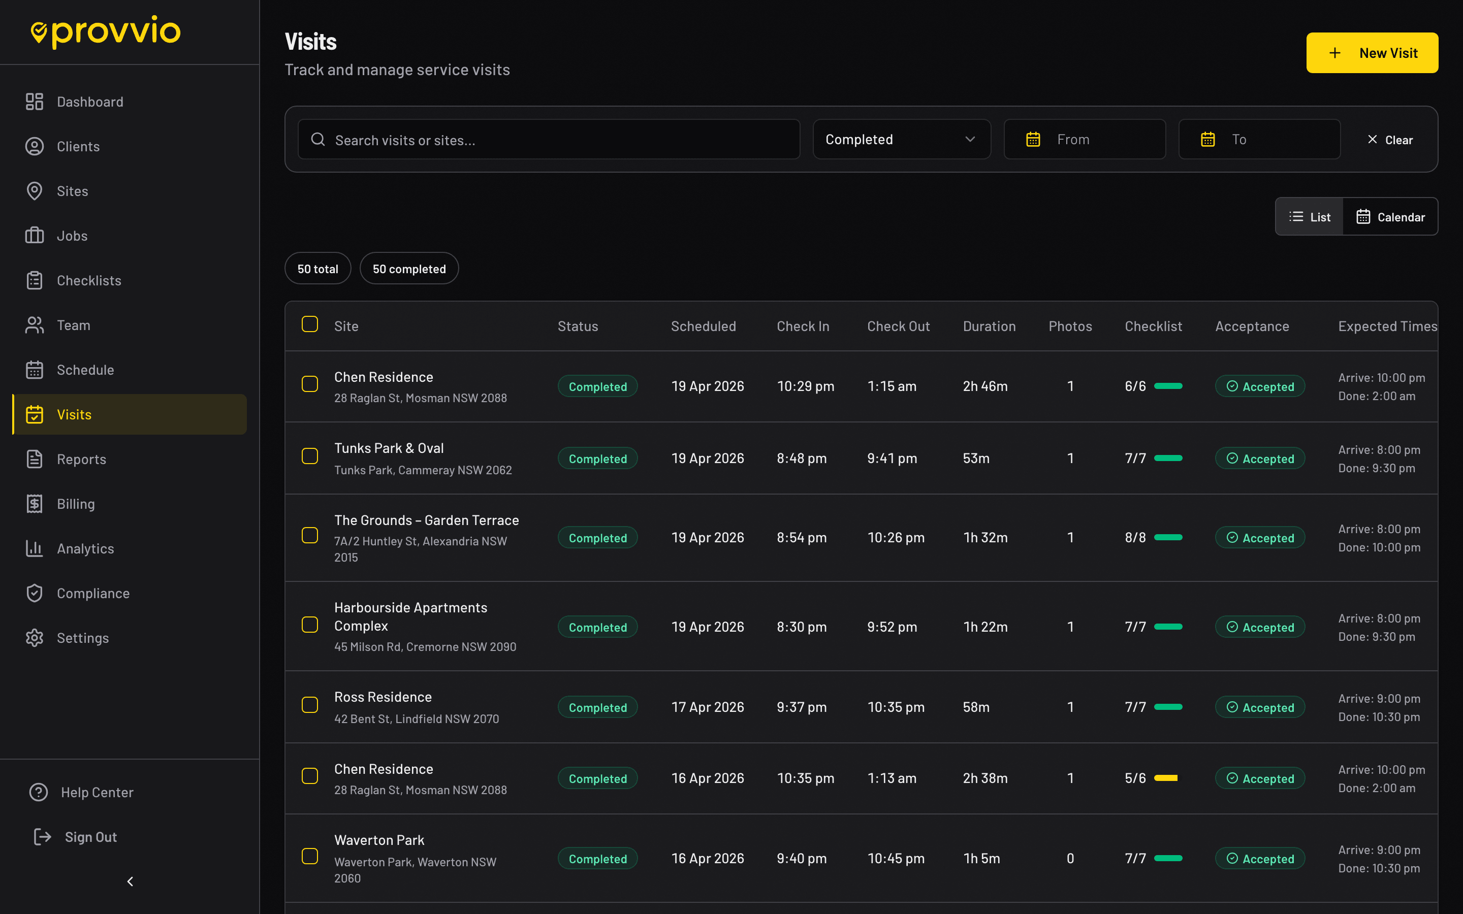Select all visits with the header checkbox
The image size is (1463, 914).
coord(310,324)
